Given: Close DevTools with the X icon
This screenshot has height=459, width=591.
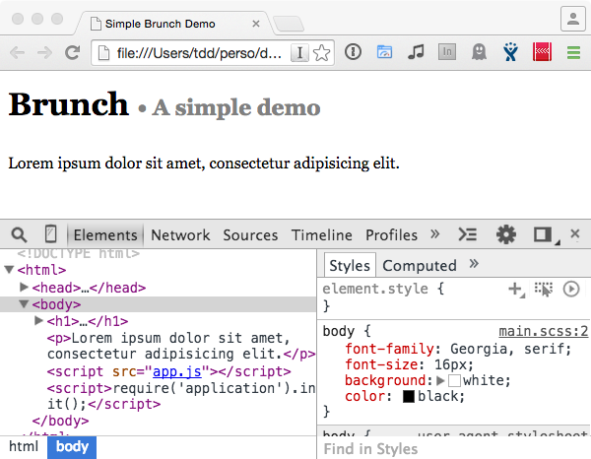Looking at the screenshot, I should click(x=575, y=233).
